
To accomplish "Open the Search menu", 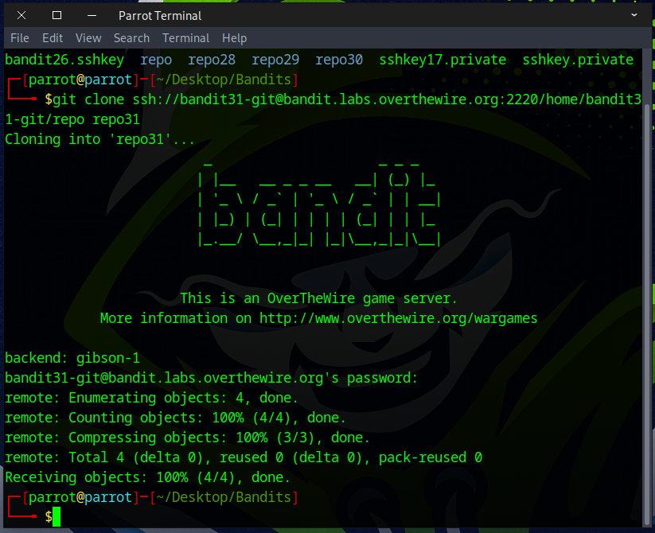I will [131, 38].
